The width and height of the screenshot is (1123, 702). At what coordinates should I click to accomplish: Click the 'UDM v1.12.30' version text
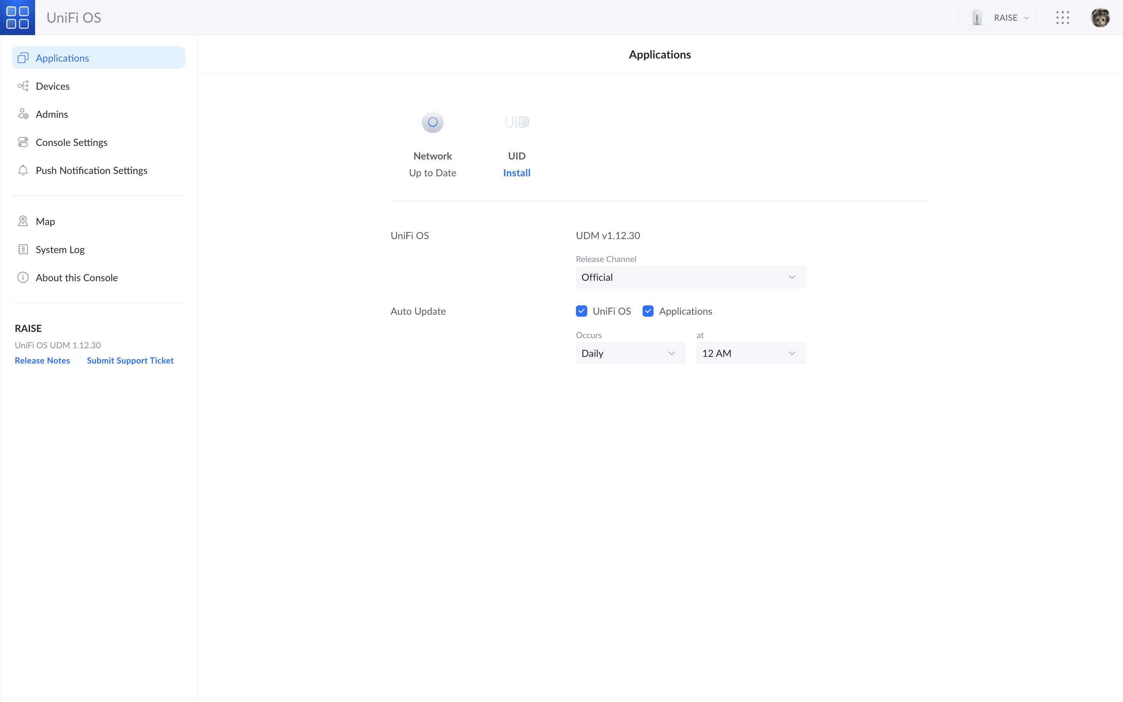pos(608,236)
